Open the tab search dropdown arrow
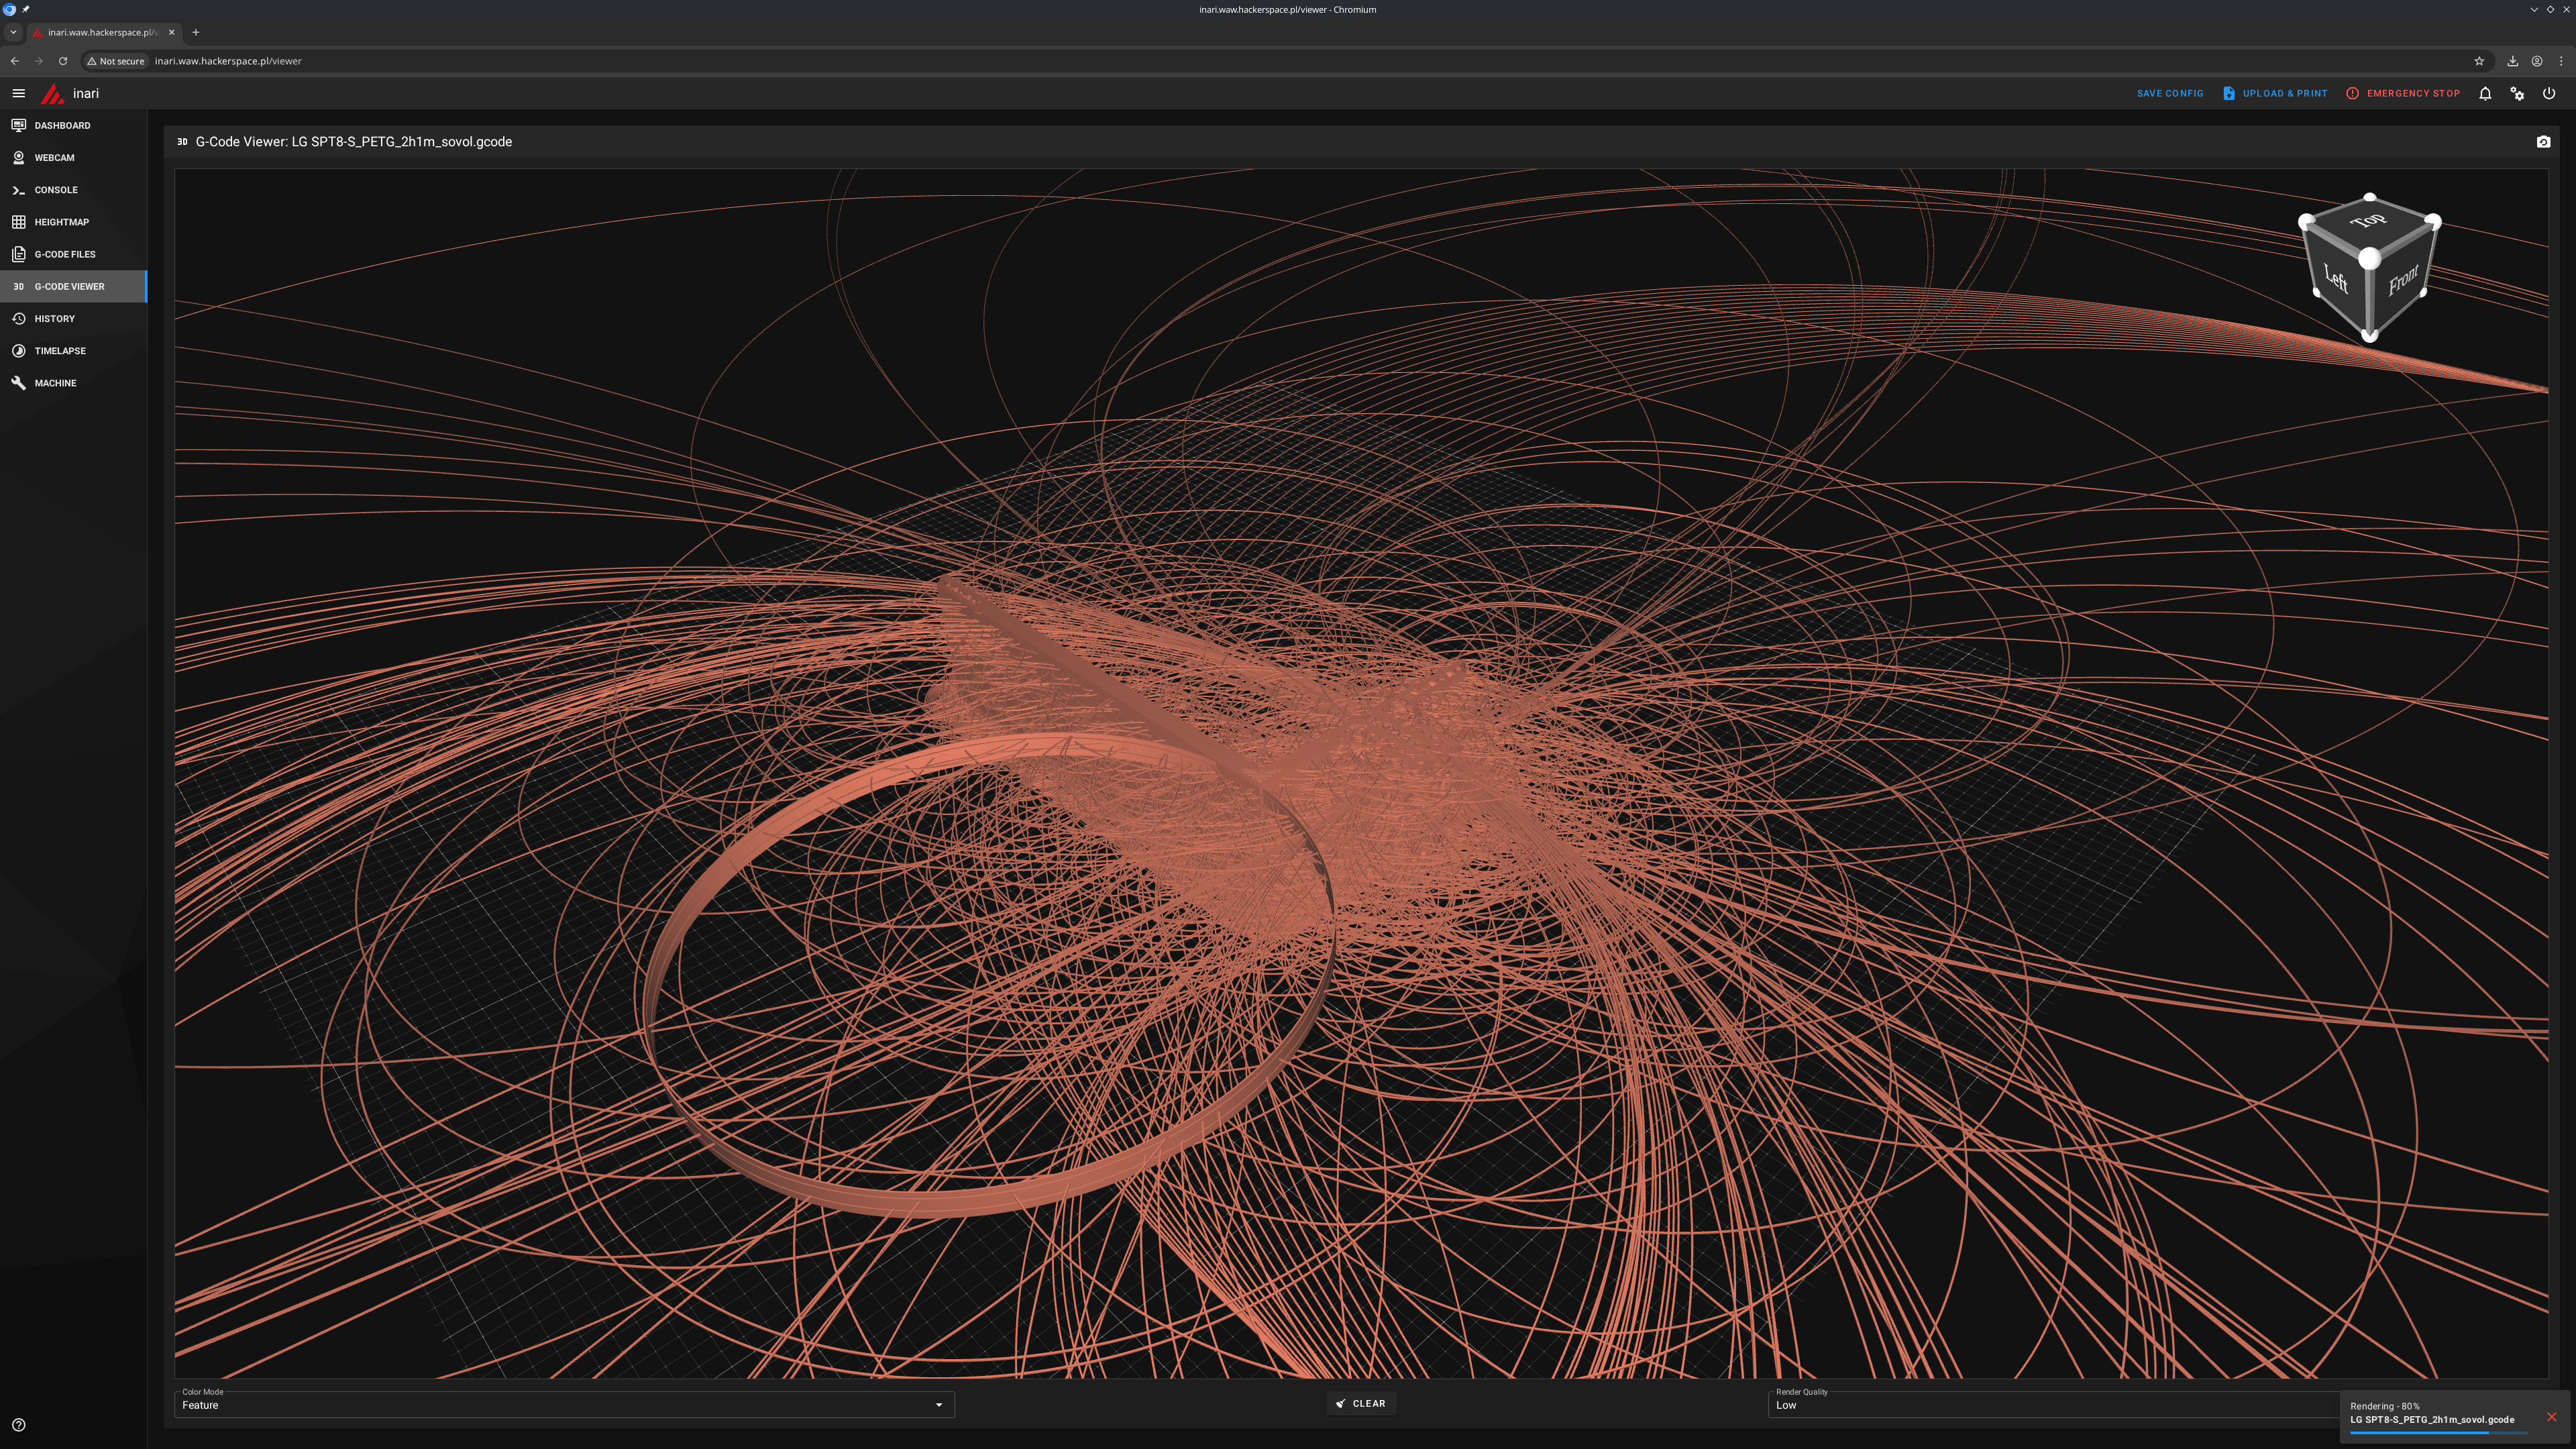 [x=13, y=32]
